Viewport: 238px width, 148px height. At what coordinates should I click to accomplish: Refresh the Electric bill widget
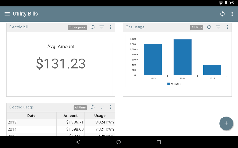pos(93,27)
